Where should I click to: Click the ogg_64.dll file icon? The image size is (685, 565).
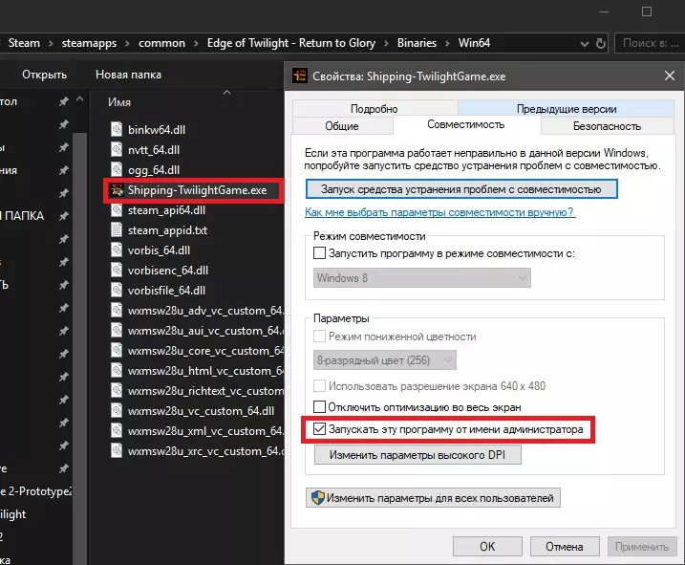pos(117,169)
